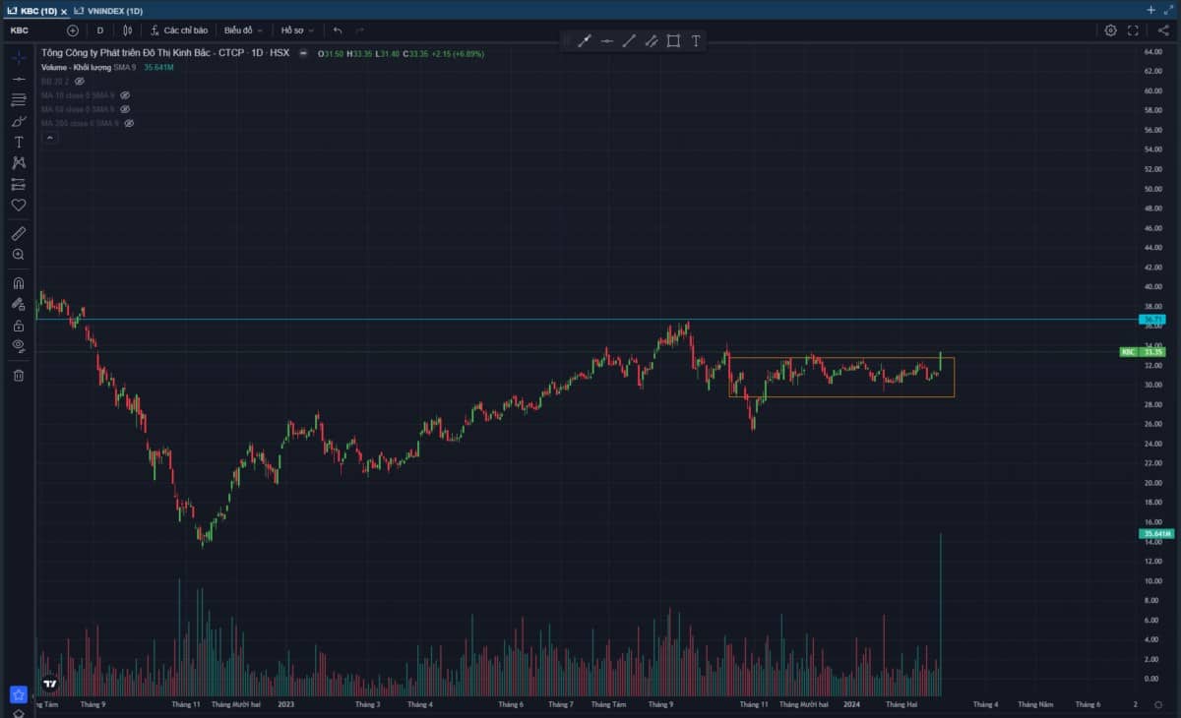The height and width of the screenshot is (718, 1181).
Task: Click the favorites star button at bottom-left
Action: click(19, 695)
